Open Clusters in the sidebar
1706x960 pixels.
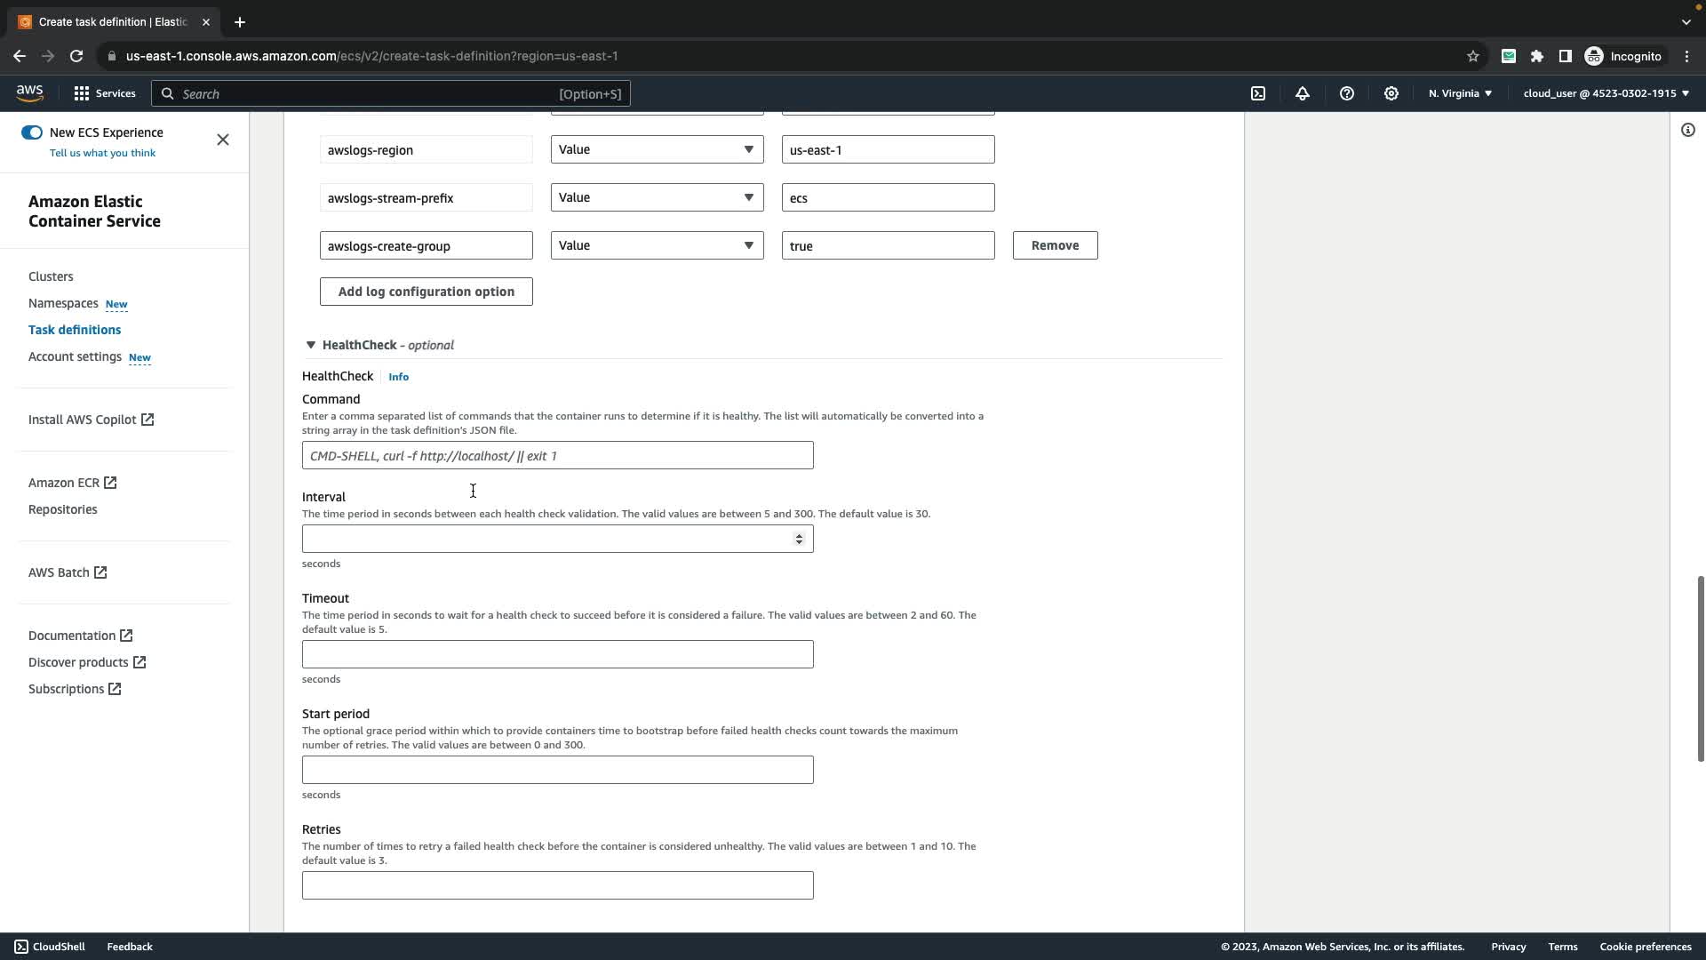click(x=51, y=276)
